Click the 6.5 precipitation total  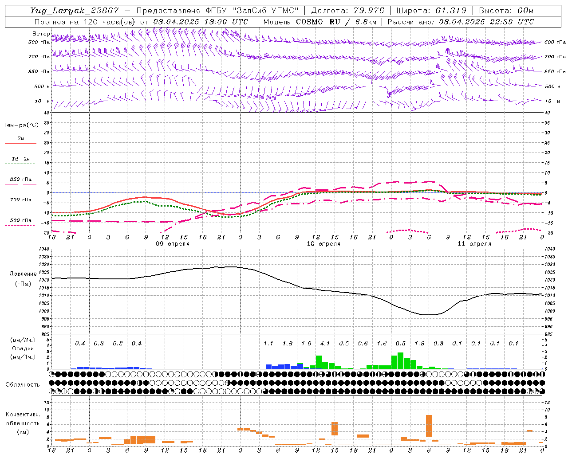400,344
